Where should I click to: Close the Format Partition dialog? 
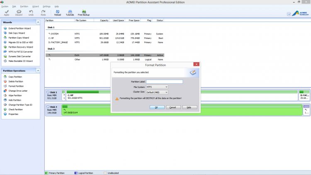[x=197, y=64]
